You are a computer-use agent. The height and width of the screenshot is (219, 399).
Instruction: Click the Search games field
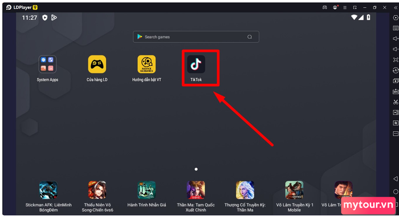click(196, 37)
